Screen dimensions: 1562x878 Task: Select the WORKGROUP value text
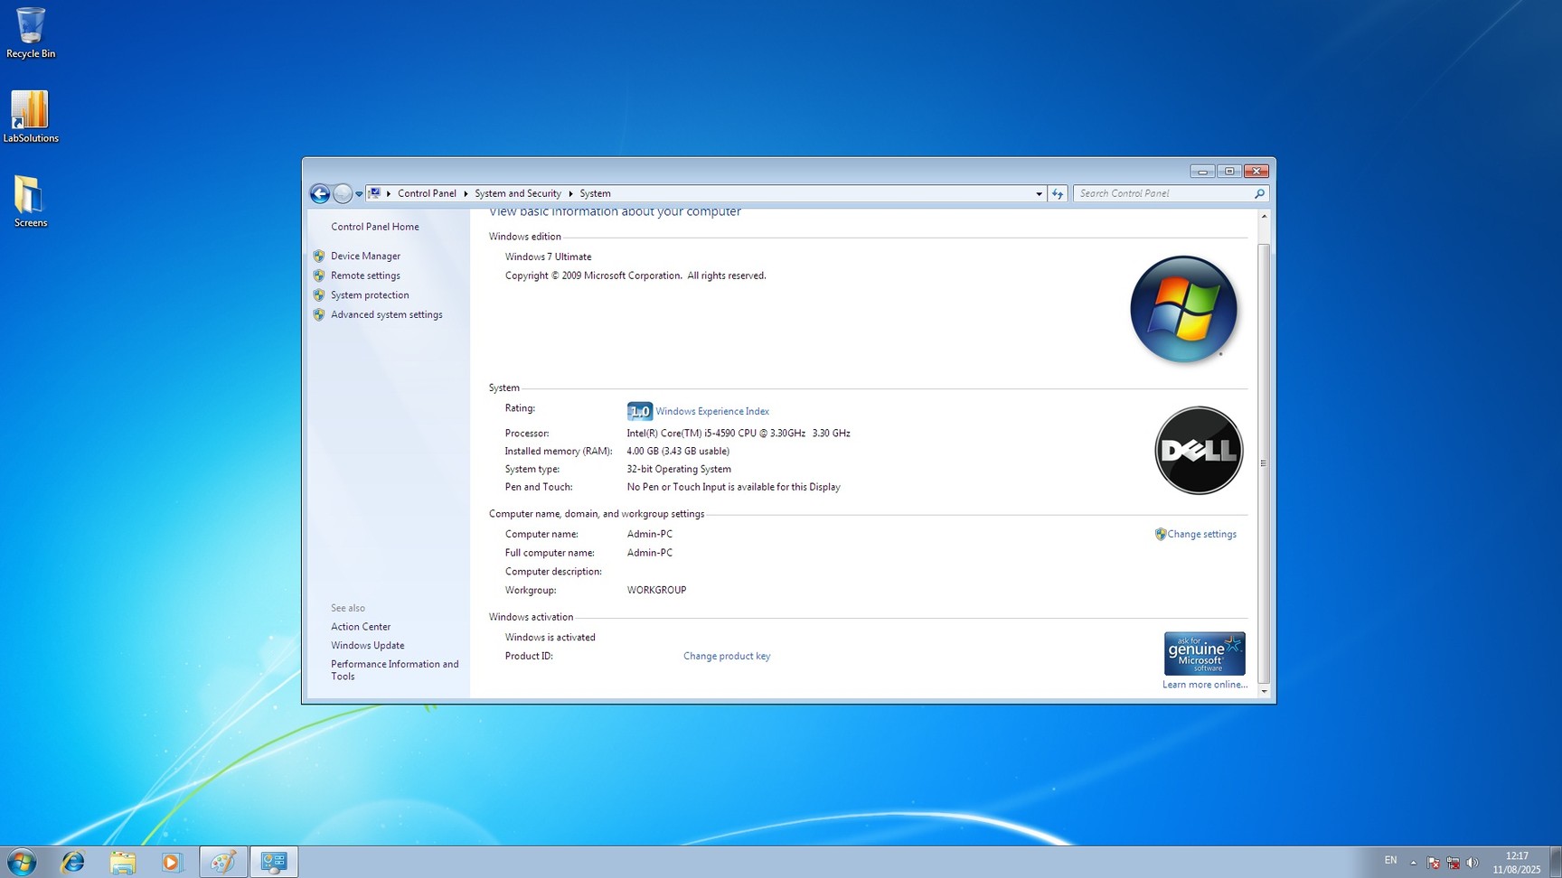pos(656,590)
